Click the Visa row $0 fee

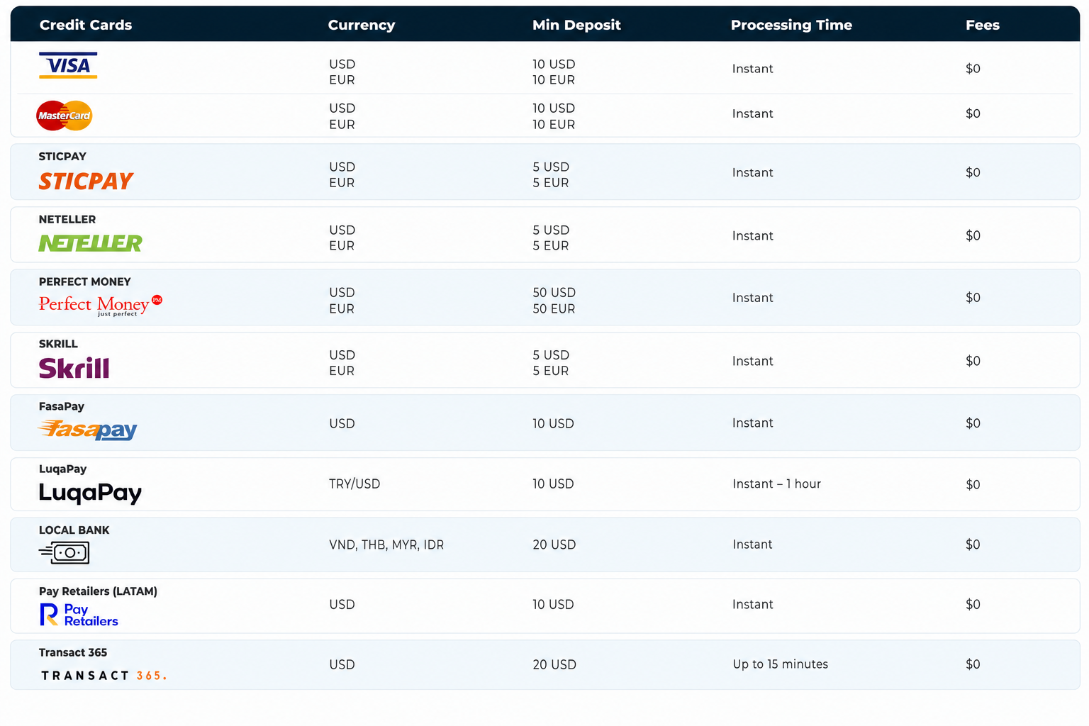[973, 69]
